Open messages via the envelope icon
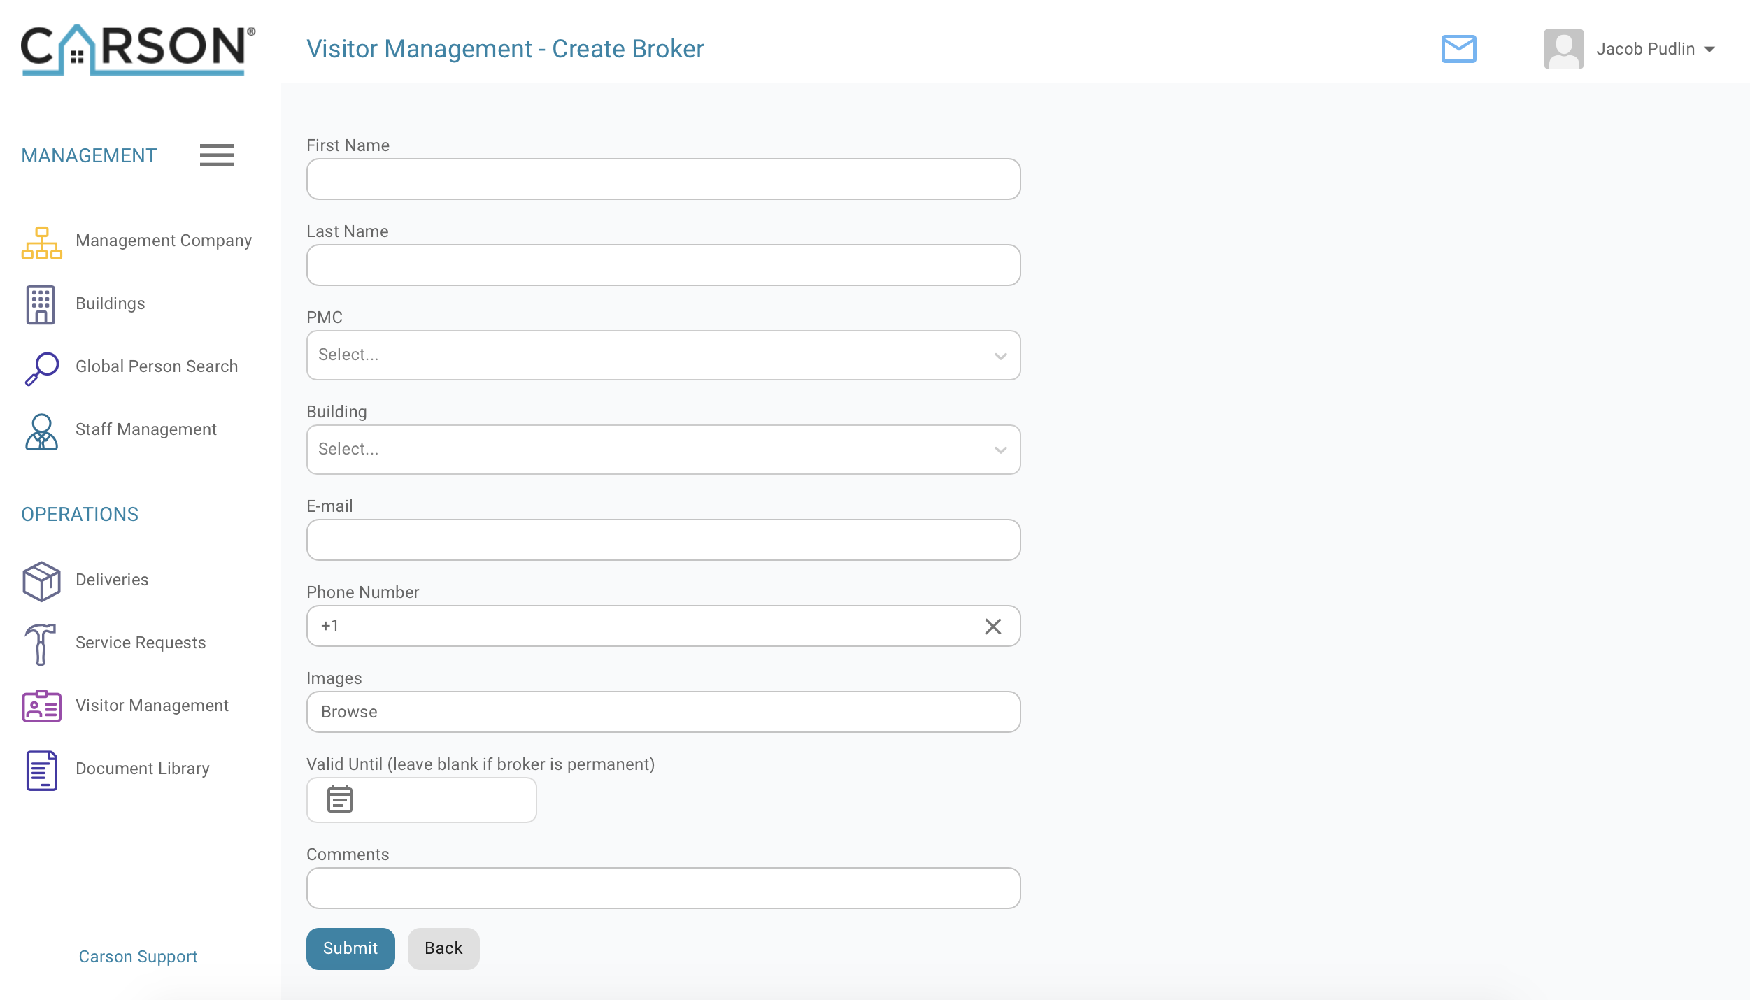 [1459, 48]
